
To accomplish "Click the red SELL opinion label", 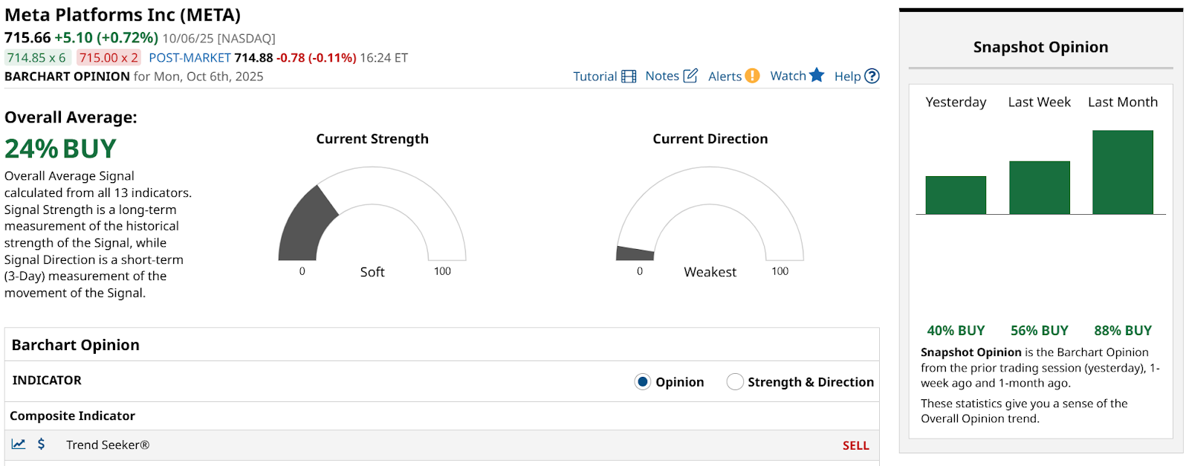I will click(x=855, y=446).
